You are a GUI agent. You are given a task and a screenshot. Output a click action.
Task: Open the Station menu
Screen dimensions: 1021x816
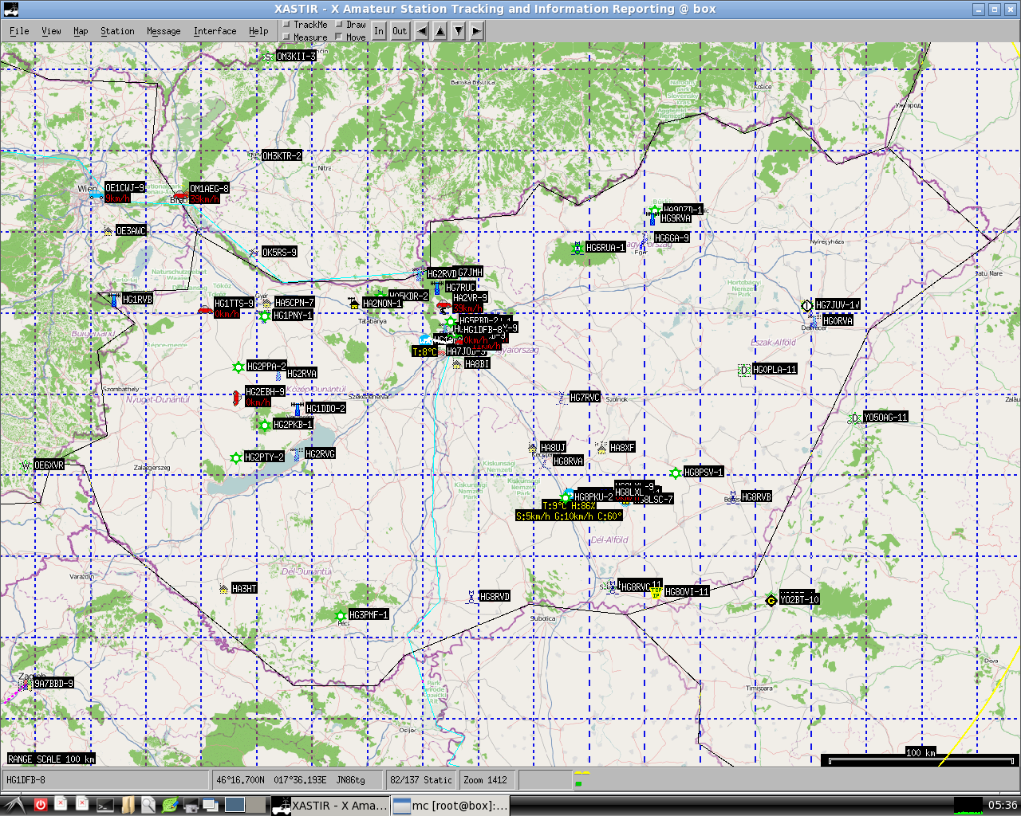coord(117,31)
